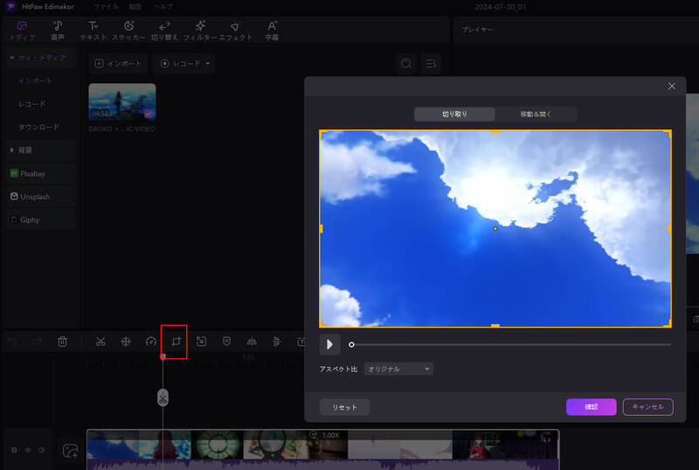Image resolution: width=699 pixels, height=470 pixels.
Task: Switch to the 移動＆開く tab
Action: tap(536, 114)
